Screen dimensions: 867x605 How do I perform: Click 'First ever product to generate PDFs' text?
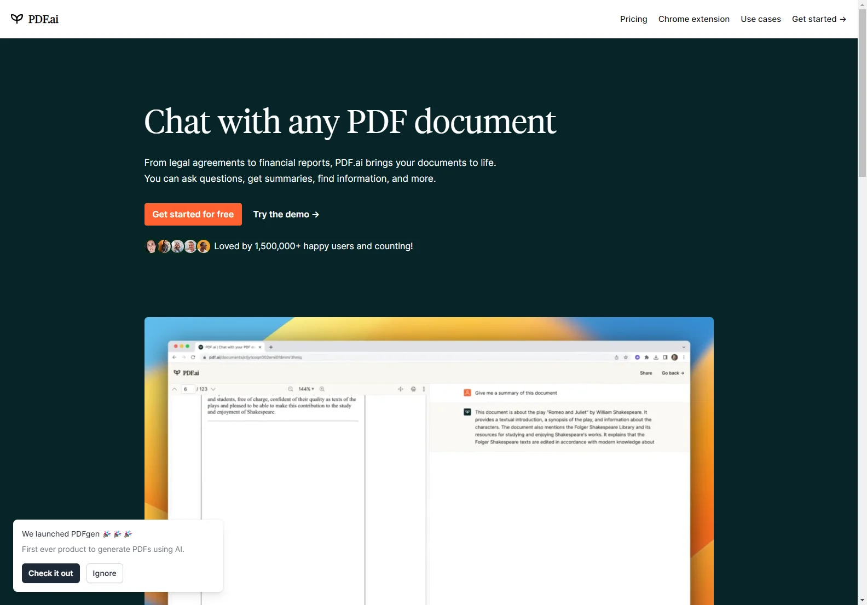tap(103, 549)
